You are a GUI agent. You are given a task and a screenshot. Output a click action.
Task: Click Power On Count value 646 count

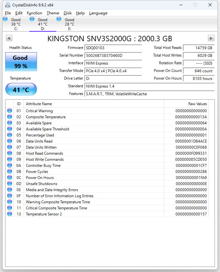[x=199, y=71]
